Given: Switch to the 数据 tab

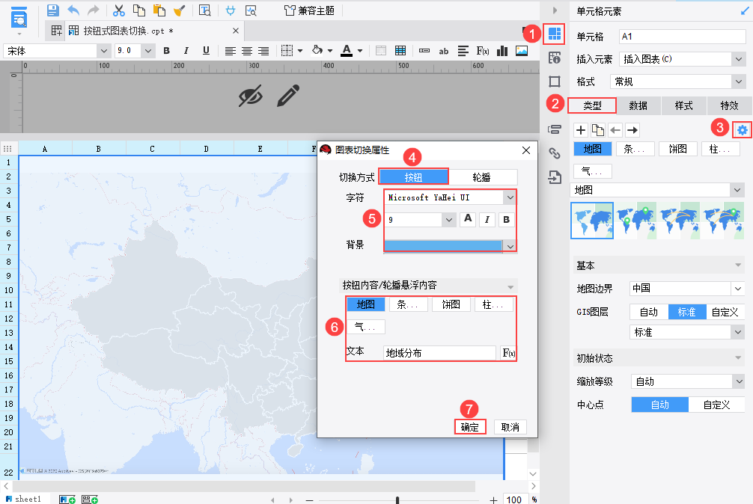Looking at the screenshot, I should (638, 105).
